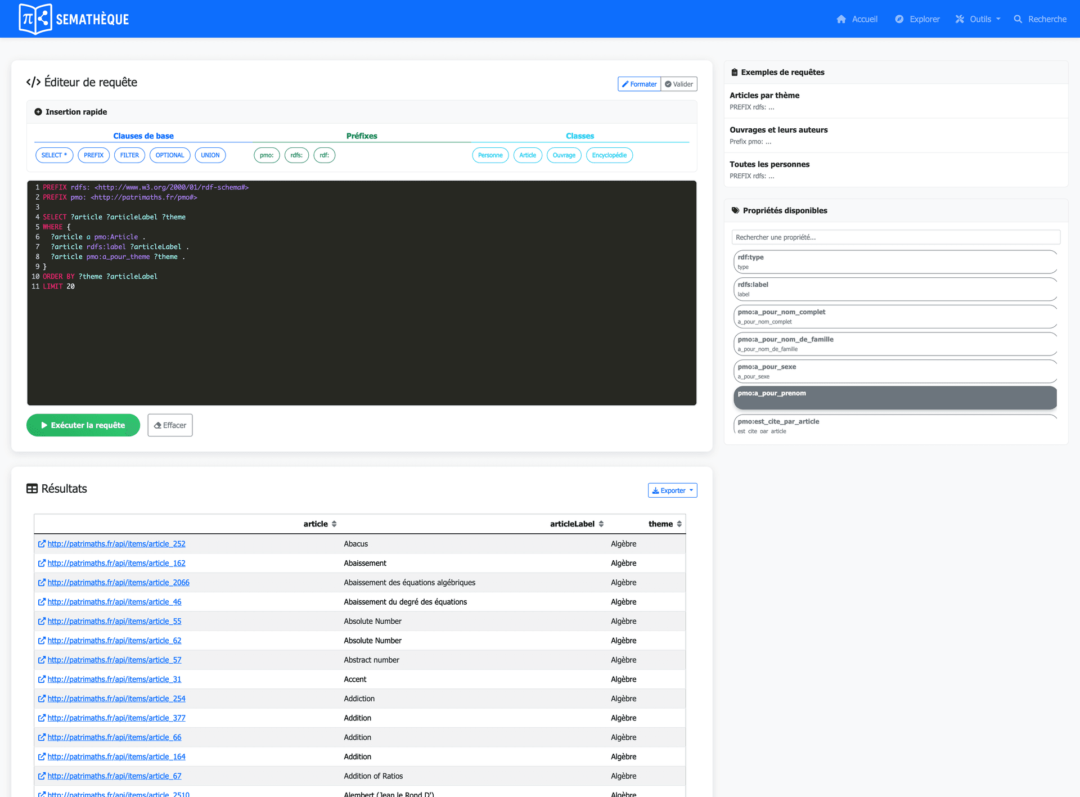Run query with Exécuter la requête
The width and height of the screenshot is (1080, 797).
tap(83, 425)
